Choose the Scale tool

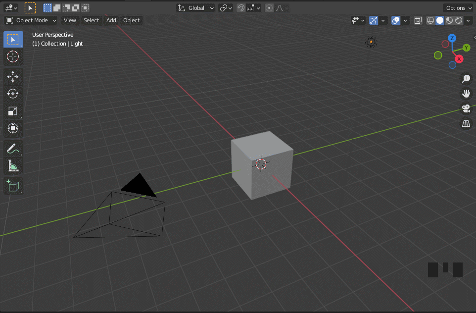[x=13, y=111]
